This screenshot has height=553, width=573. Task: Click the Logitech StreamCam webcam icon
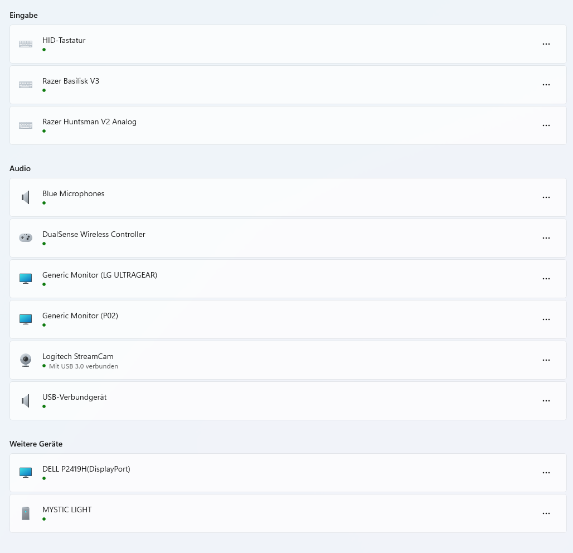point(26,360)
